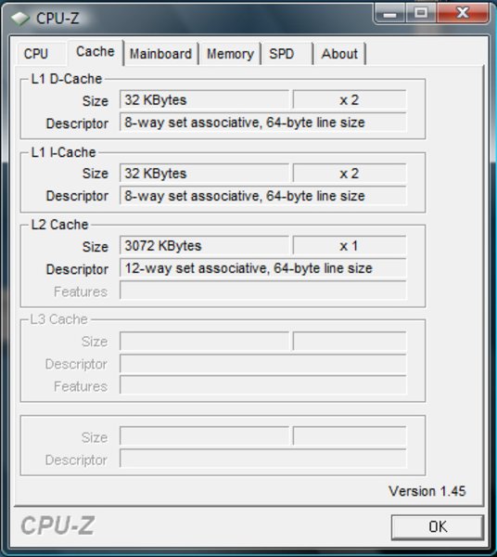Close the CPU-Z window

pyautogui.click(x=464, y=14)
